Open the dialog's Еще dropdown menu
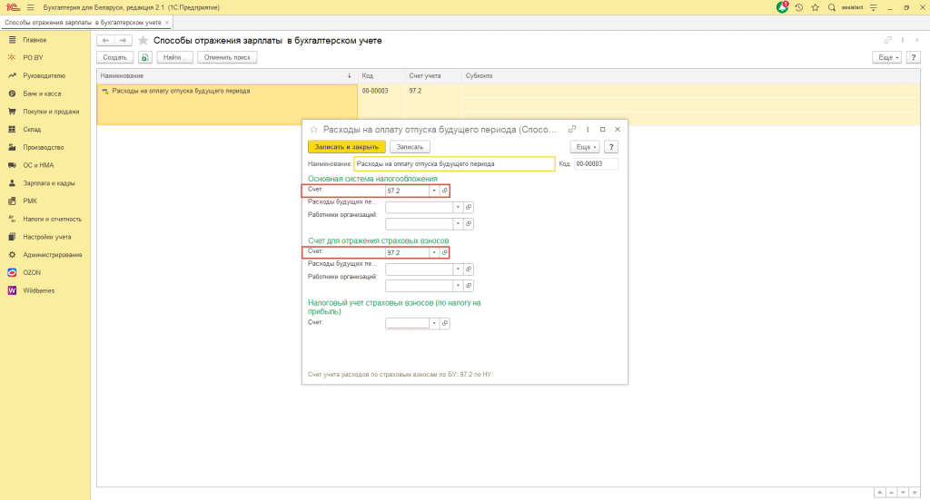This screenshot has width=930, height=500. tap(583, 147)
